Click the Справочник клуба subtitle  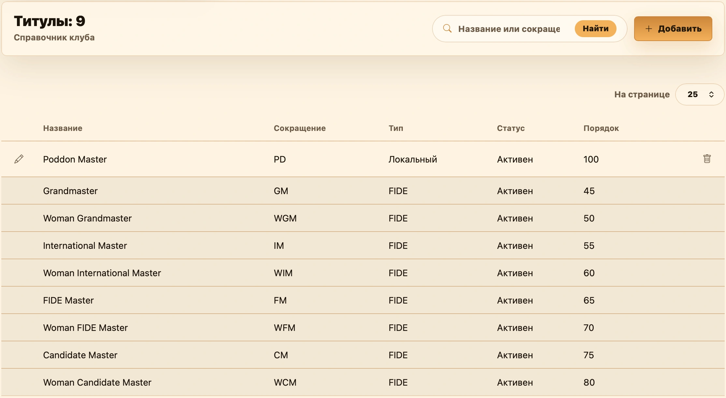coord(54,37)
